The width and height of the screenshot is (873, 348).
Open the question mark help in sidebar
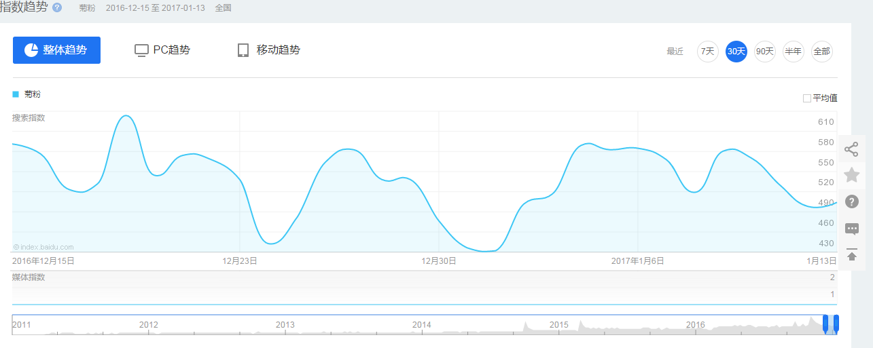click(x=851, y=201)
